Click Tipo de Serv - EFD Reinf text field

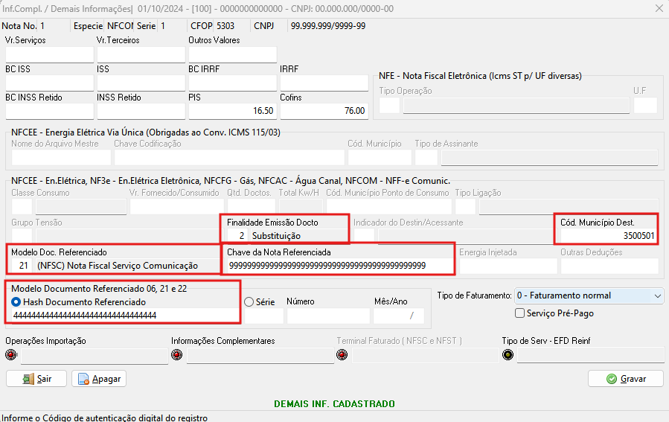591,355
